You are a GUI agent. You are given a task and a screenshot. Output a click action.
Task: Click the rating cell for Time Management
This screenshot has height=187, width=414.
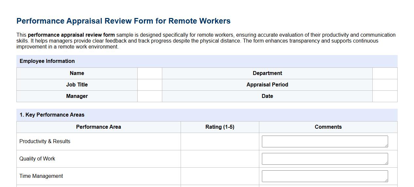tap(220, 176)
